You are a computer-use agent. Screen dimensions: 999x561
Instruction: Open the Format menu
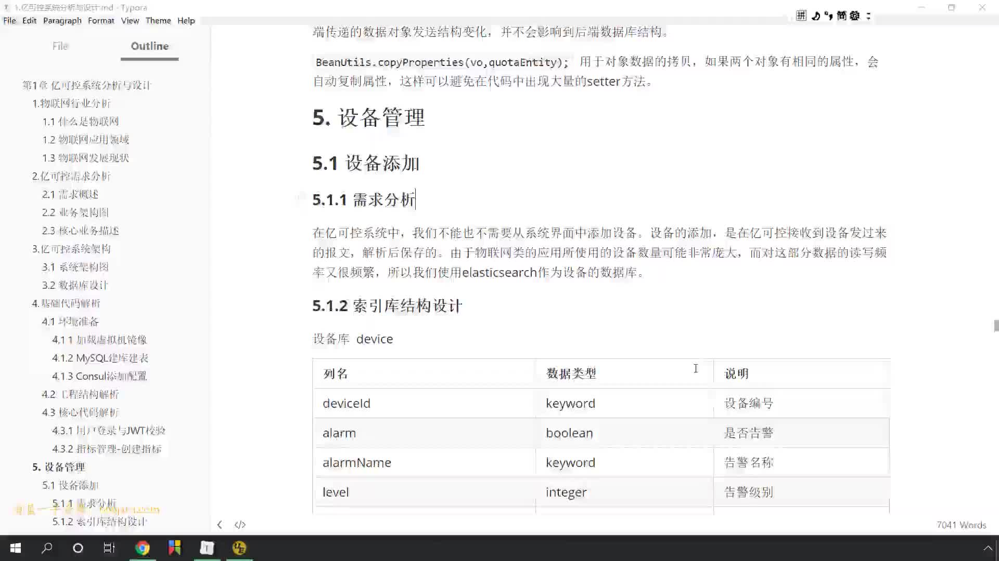tap(101, 20)
